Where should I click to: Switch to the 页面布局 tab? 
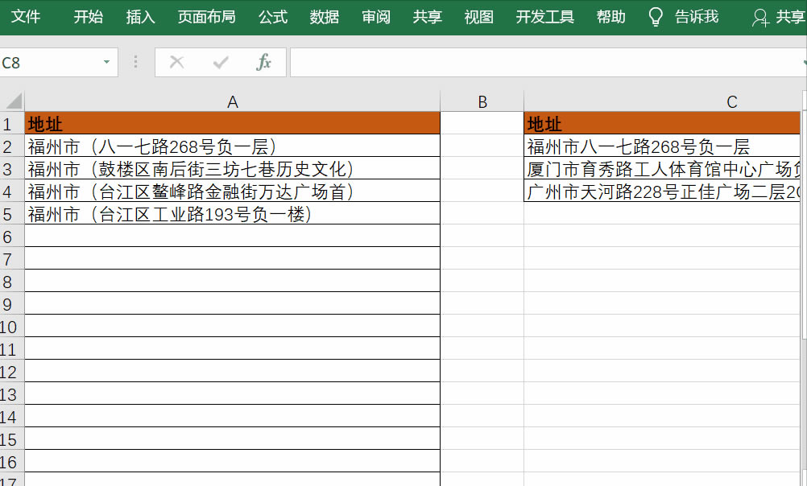pos(206,16)
